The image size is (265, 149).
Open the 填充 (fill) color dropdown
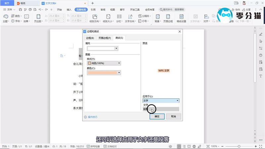point(116,48)
